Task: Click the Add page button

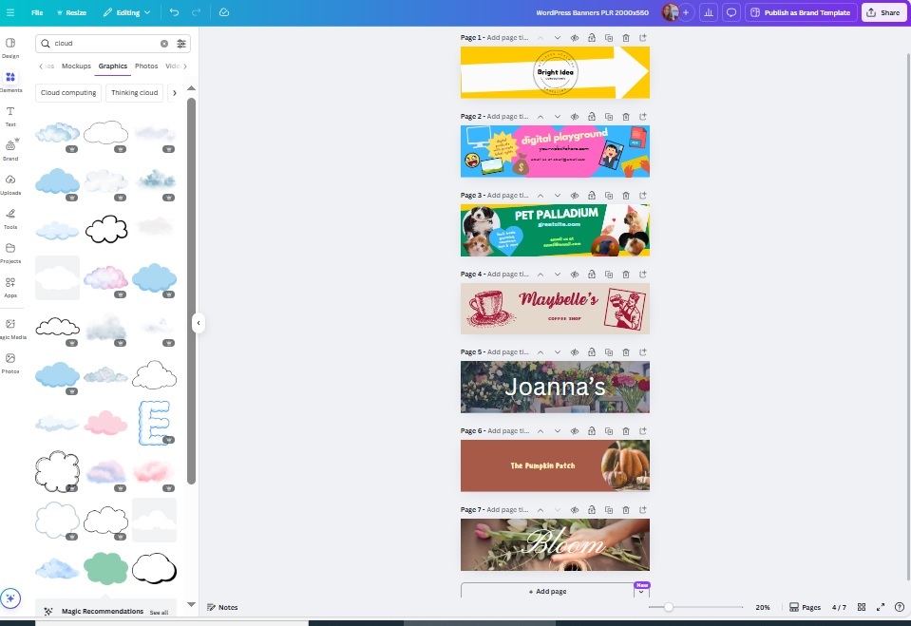Action: [547, 592]
